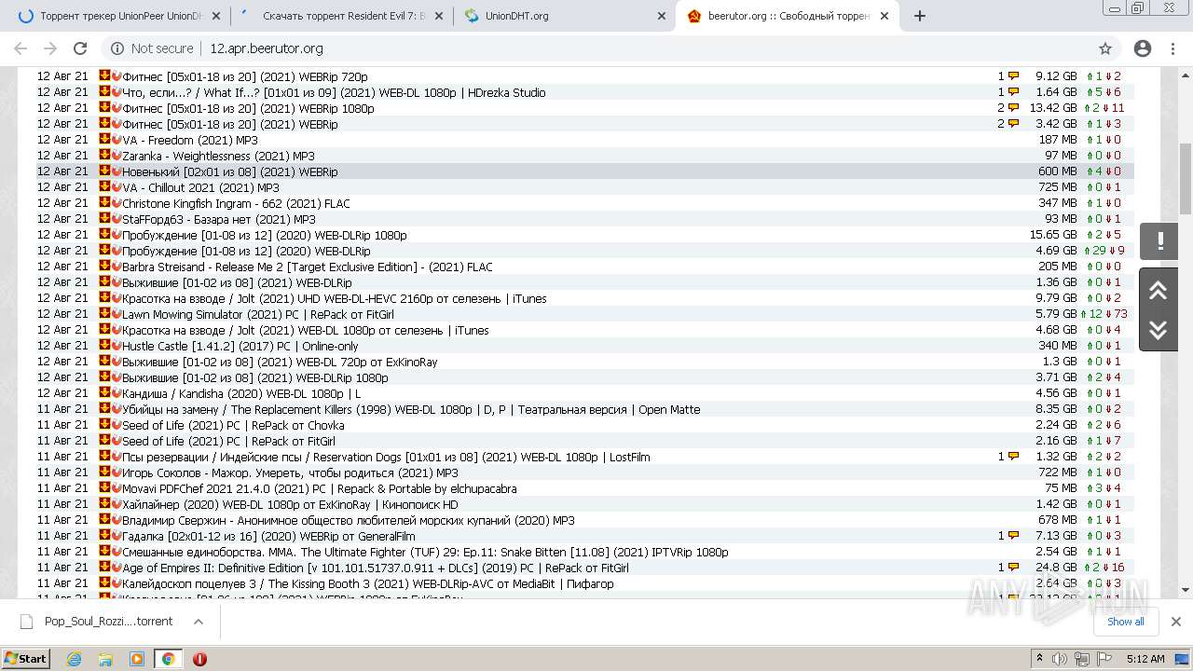The width and height of the screenshot is (1193, 671).
Task: Click the 5.79 GB size of Lawn Mowing Simulator
Action: point(1056,314)
